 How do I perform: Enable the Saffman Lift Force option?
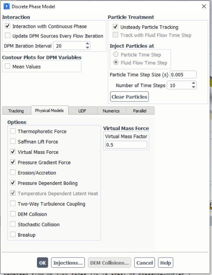tap(13, 141)
